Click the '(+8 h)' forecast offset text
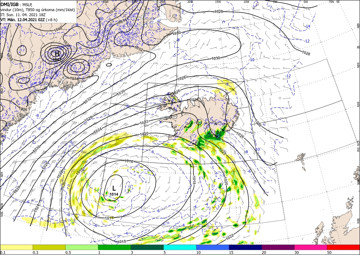Viewport: 360px width, 255px height. click(51, 20)
